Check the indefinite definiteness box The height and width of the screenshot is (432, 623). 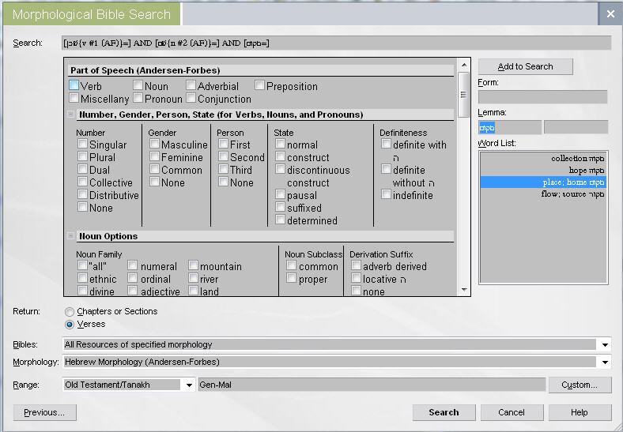[x=386, y=194]
